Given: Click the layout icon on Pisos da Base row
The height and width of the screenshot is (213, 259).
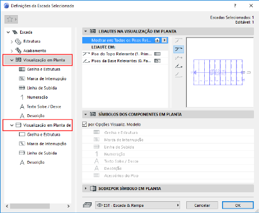Looking at the screenshot, I should click(157, 61).
